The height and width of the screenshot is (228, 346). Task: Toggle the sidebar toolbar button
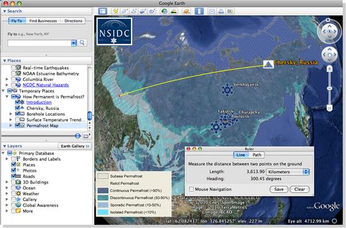coord(103,11)
